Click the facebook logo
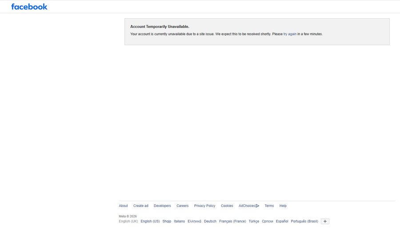 (29, 7)
